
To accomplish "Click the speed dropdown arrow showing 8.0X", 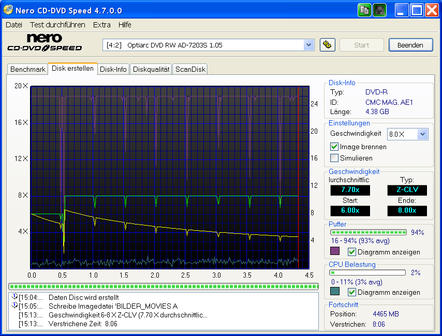I will tap(422, 134).
